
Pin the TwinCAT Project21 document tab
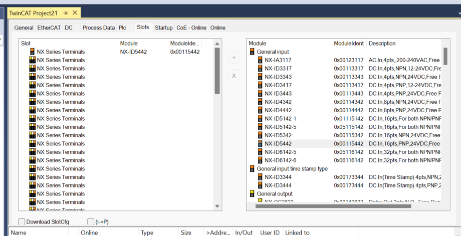[x=66, y=13]
